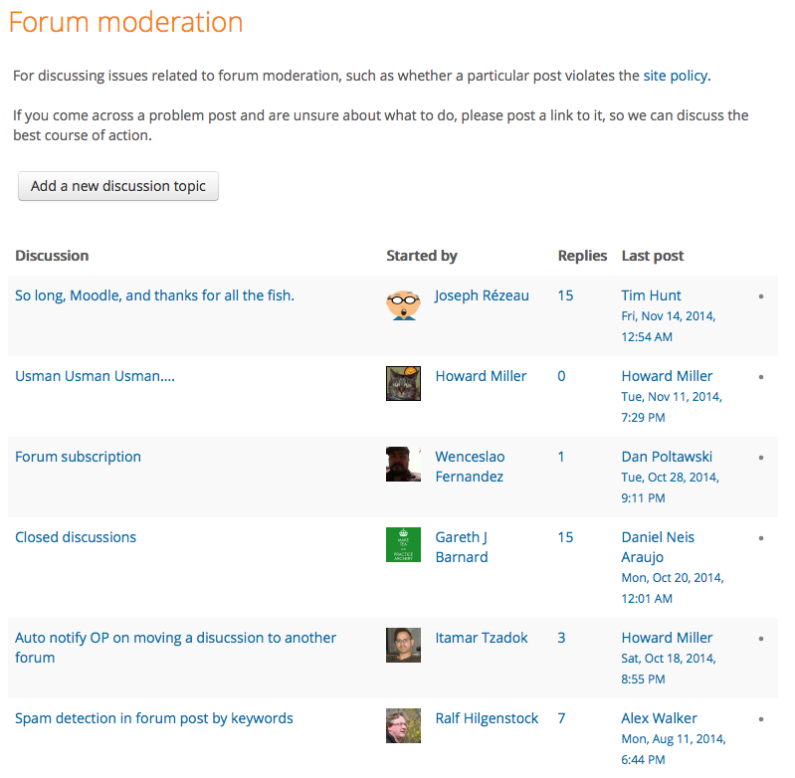Click Itamar Tzadok's profile photo
The width and height of the screenshot is (795, 778).
[403, 646]
